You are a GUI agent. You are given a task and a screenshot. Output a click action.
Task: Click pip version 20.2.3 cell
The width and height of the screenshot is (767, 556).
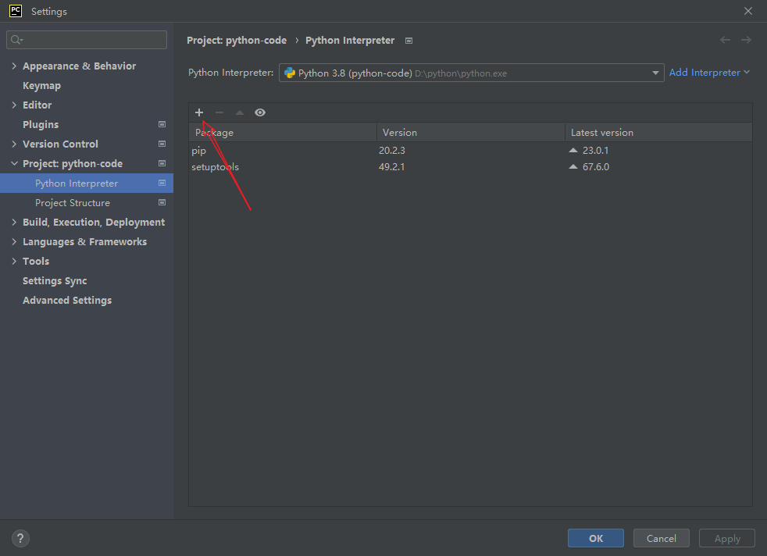(x=392, y=150)
